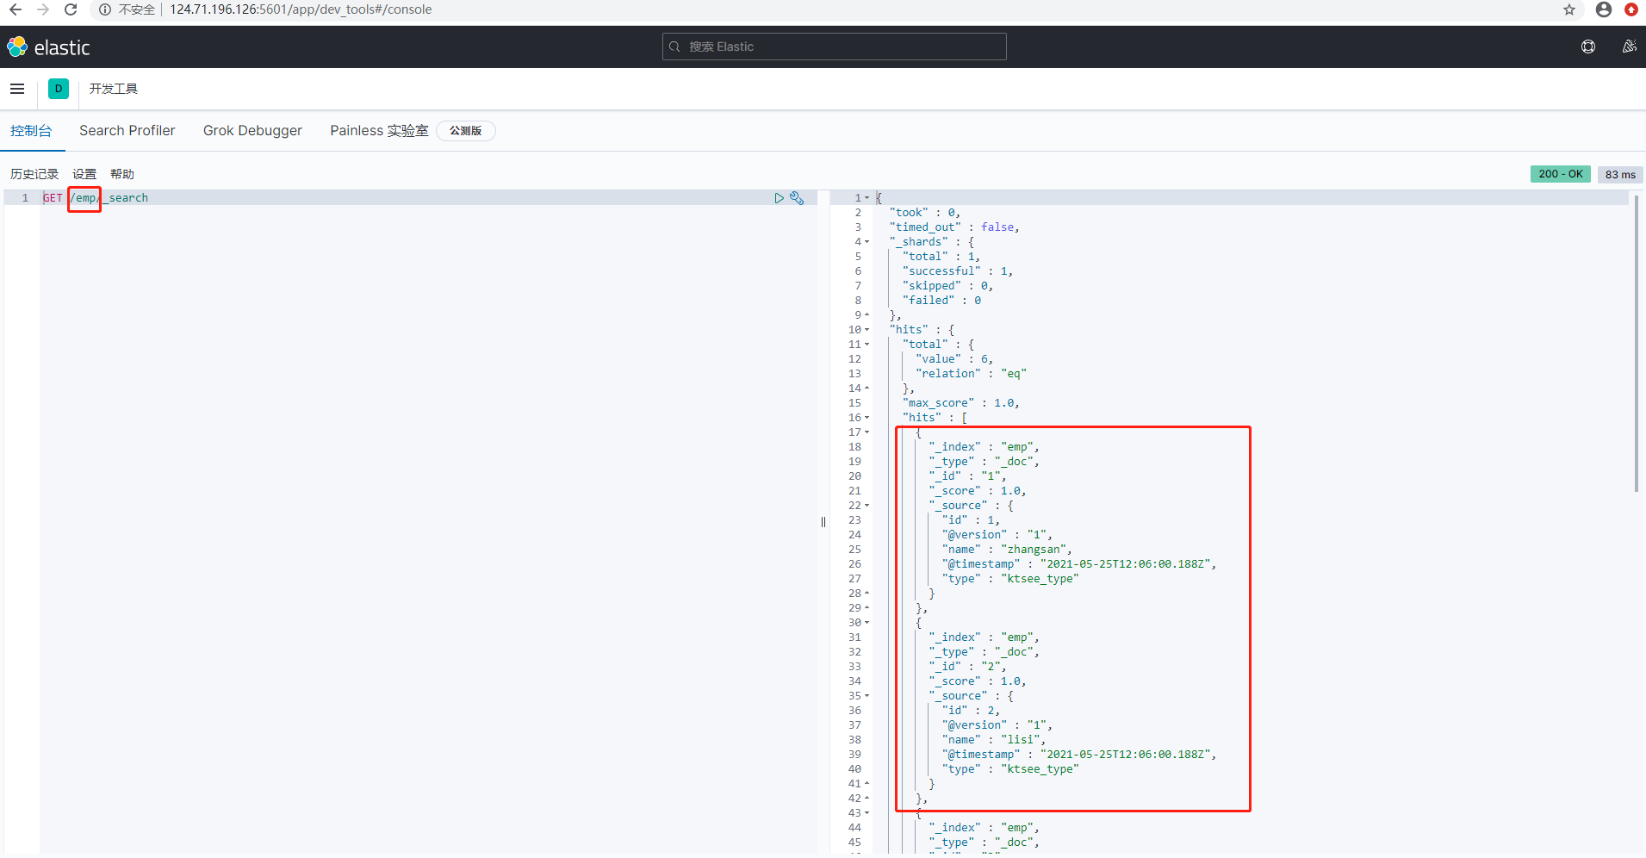1646x858 pixels.
Task: Click "successful" : 1 line
Action: [957, 271]
